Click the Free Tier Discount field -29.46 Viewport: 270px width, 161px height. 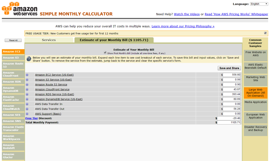pyautogui.click(x=229, y=118)
